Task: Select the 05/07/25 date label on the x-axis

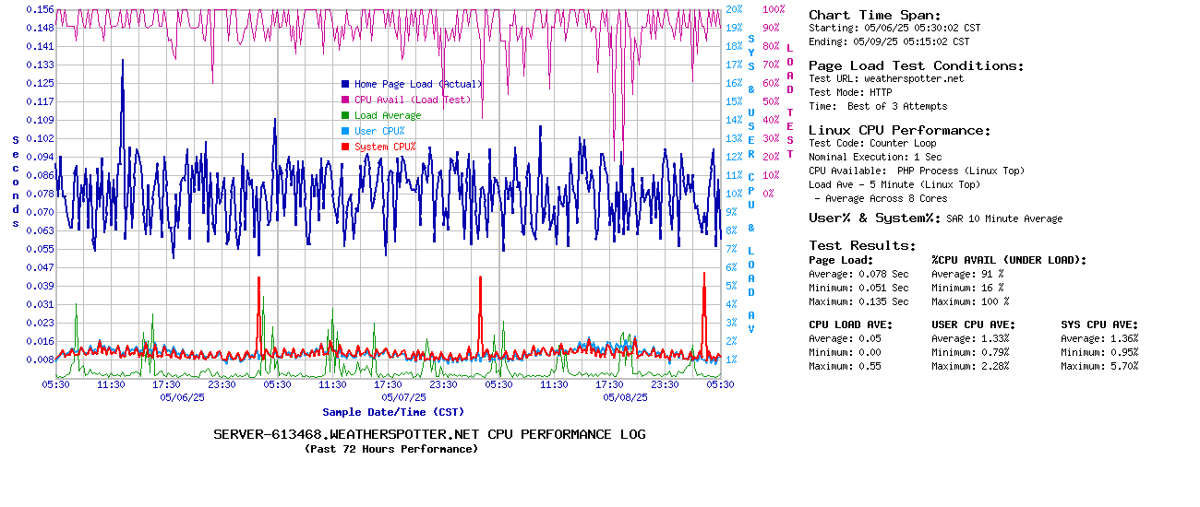Action: pyautogui.click(x=403, y=397)
